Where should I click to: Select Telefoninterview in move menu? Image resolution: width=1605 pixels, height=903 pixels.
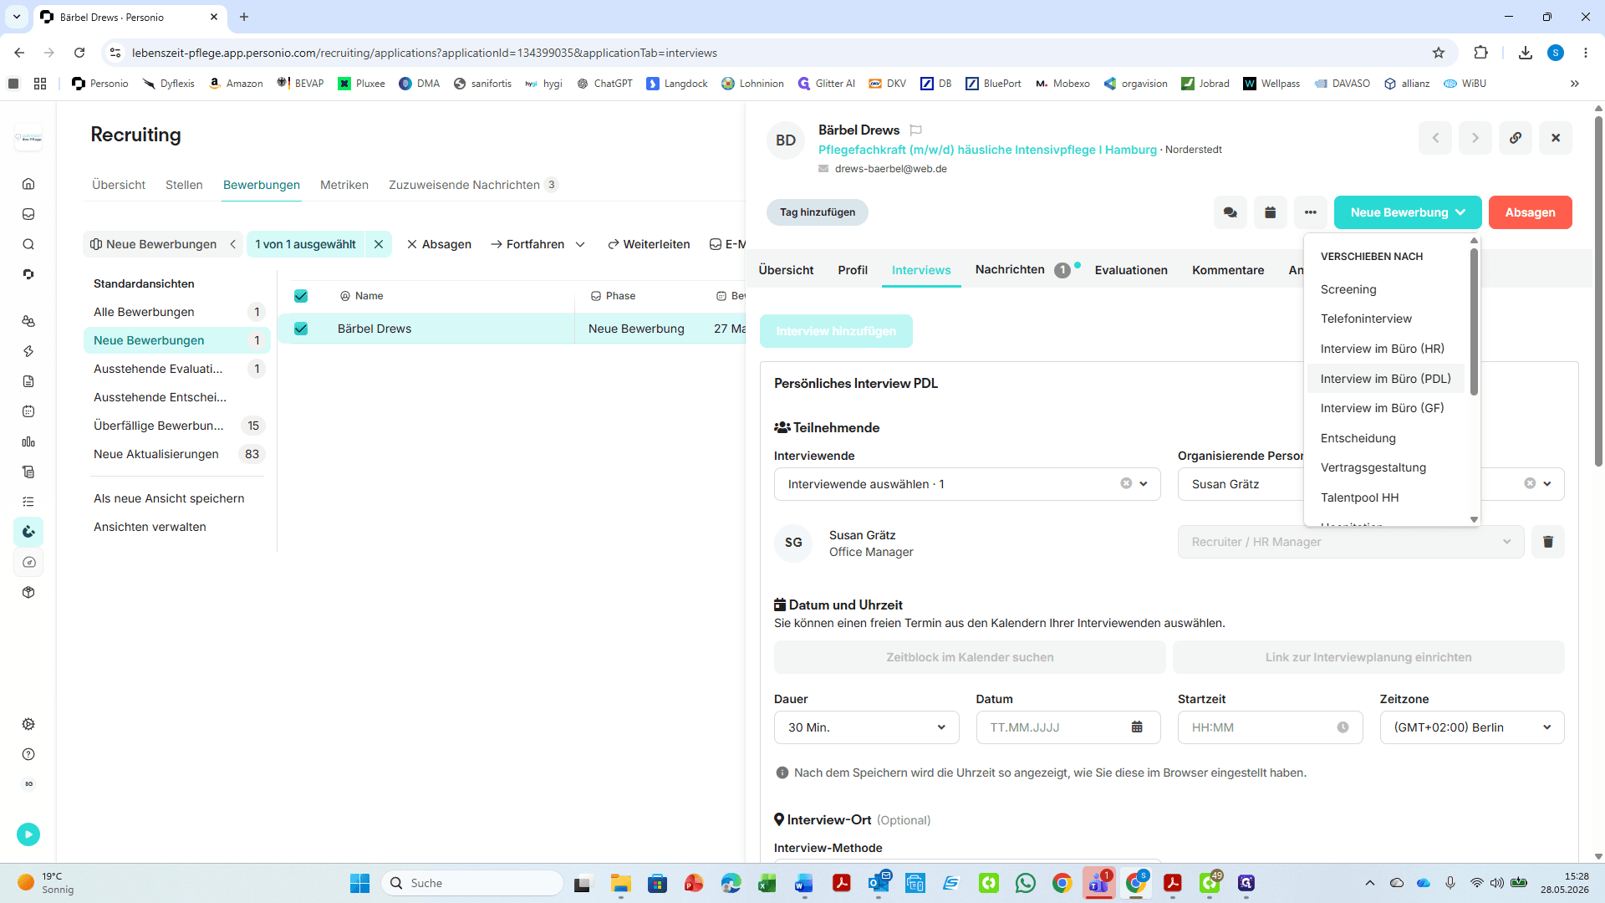pyautogui.click(x=1366, y=319)
